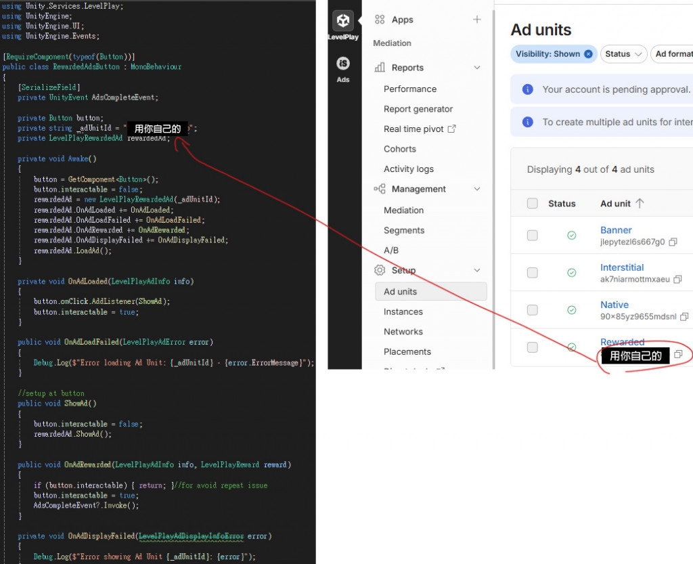Click the Interstitial ID ak7niarmottmxaeu text
Viewport: 693px width, 564px height.
pos(635,280)
